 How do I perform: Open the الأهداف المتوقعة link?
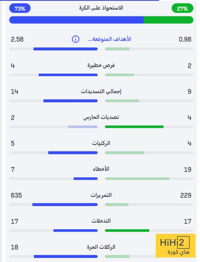click(109, 39)
